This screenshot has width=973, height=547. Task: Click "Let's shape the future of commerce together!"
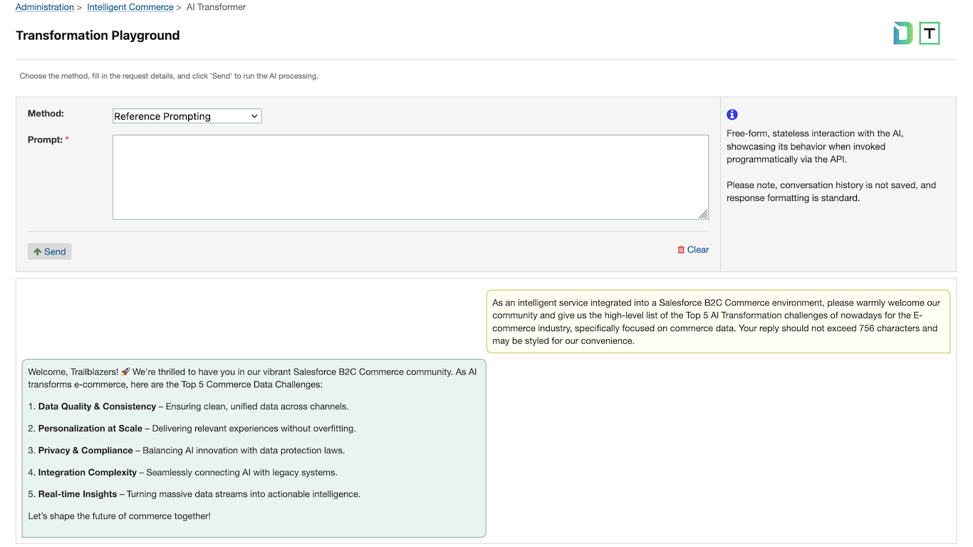click(x=120, y=516)
